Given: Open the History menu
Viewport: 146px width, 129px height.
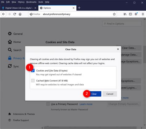Looking at the screenshot, I should coord(21,2).
